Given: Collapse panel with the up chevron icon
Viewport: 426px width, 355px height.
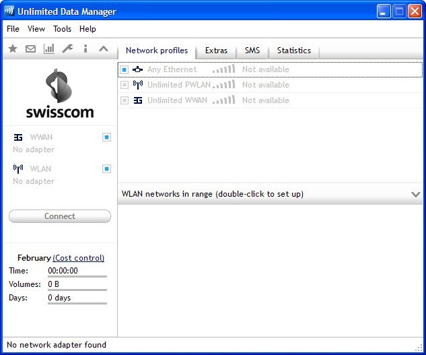Looking at the screenshot, I should click(104, 49).
